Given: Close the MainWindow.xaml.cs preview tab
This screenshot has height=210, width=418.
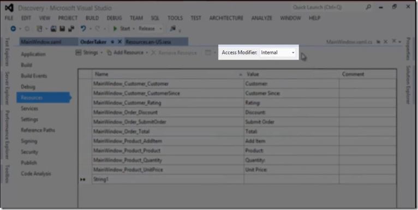Looking at the screenshot, I should (385, 42).
